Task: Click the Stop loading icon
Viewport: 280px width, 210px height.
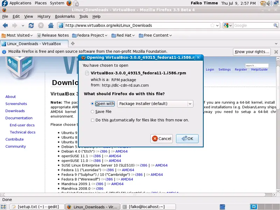Action: coord(41,26)
